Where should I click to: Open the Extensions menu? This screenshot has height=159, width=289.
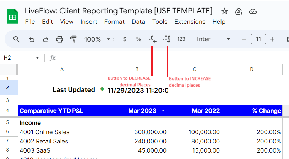click(190, 22)
